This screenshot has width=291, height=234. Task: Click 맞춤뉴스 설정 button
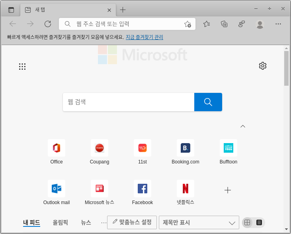(x=132, y=222)
